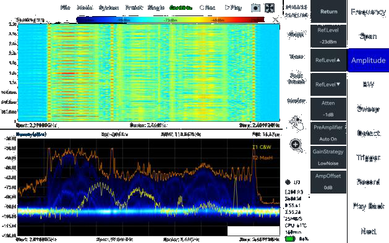389x243 pixels.
Task: Open the Mode menu
Action: click(x=85, y=7)
